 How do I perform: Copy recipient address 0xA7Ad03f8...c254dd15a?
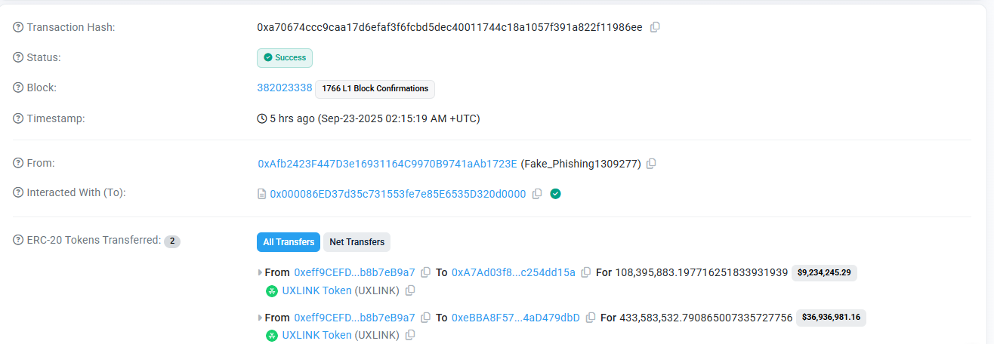585,272
